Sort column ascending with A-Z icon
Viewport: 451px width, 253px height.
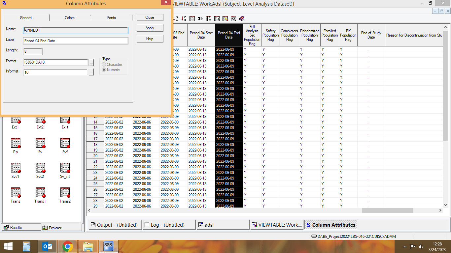(176, 18)
